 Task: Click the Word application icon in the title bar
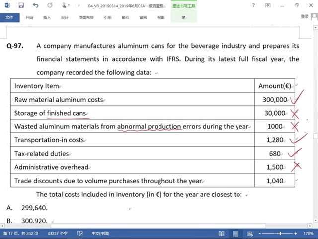[7, 5]
